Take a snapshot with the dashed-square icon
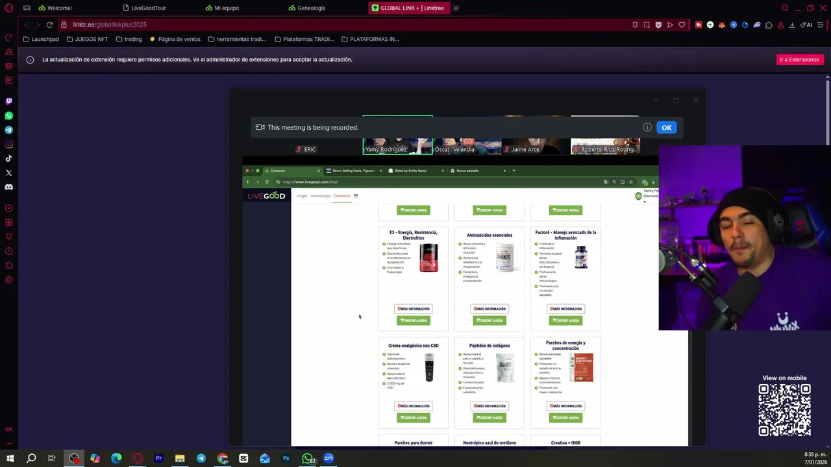Screen dimensions: 831x467 pyautogui.click(x=647, y=25)
